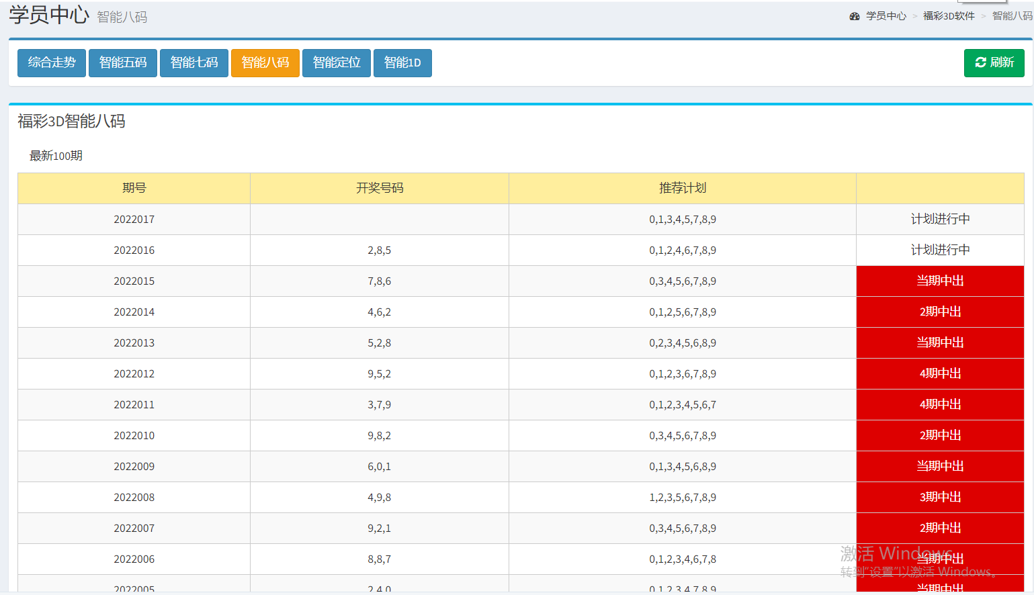Switch to the 智能七码 tab
The height and width of the screenshot is (595, 1034).
pos(194,63)
